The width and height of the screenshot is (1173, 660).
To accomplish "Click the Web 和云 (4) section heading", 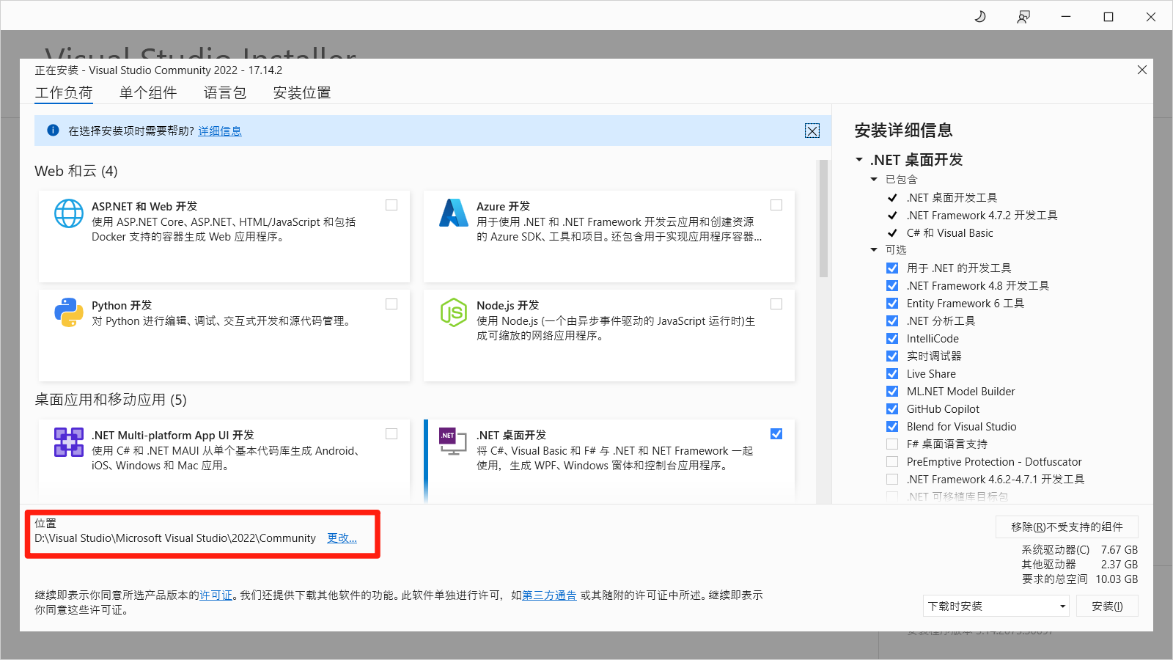I will point(76,171).
